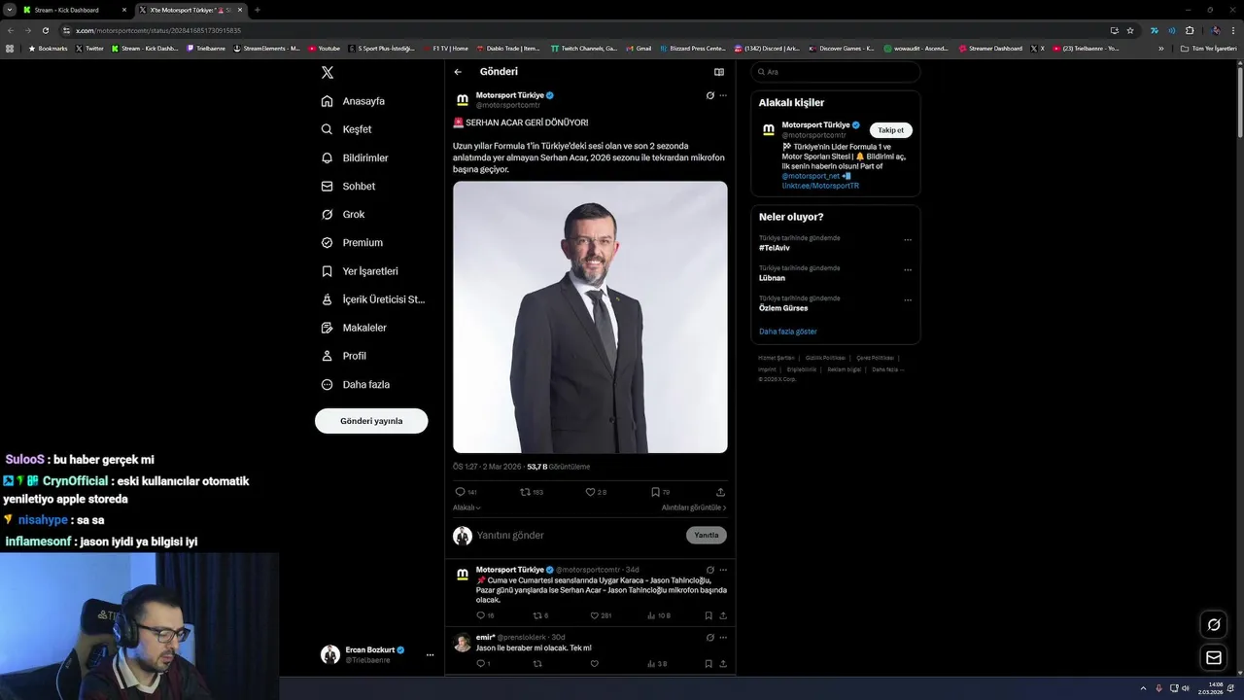Reply to the main post (141)

[466, 492]
